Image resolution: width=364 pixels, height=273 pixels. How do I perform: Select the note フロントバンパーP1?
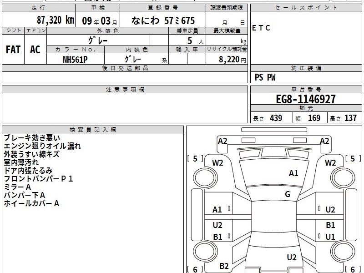[39, 179]
